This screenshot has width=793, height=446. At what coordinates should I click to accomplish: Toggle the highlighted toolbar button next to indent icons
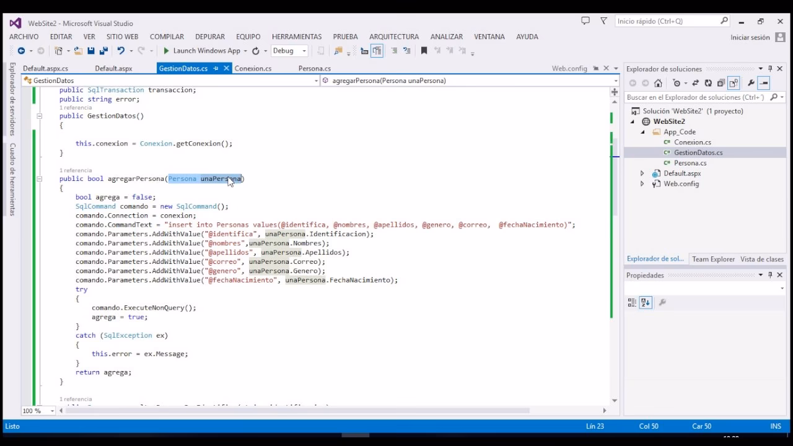(377, 51)
